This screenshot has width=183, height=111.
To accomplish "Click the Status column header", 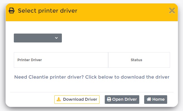I will (x=139, y=60).
